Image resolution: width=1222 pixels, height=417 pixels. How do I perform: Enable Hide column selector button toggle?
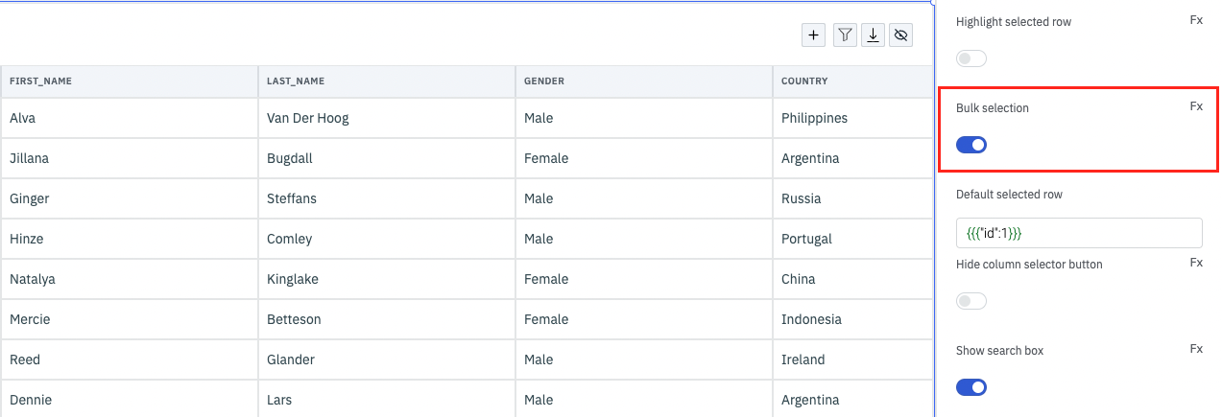pos(971,302)
